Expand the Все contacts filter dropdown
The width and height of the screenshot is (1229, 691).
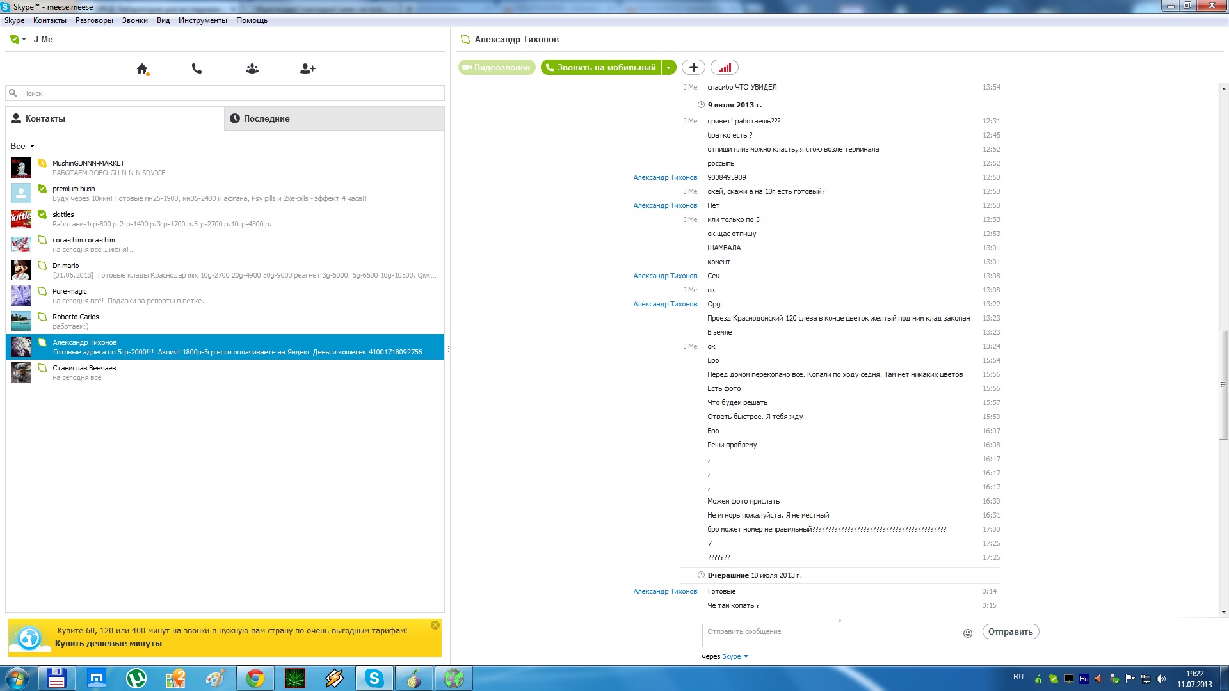click(31, 146)
